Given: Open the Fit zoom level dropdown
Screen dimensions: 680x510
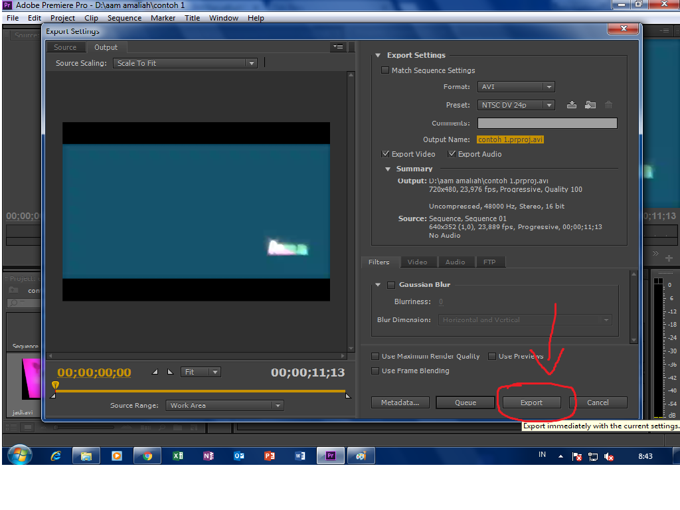Looking at the screenshot, I should coord(201,372).
